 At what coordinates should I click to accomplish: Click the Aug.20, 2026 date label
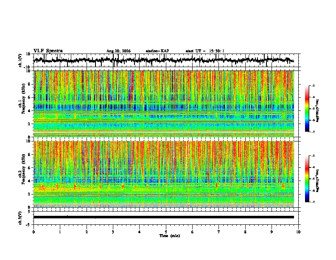pyautogui.click(x=118, y=51)
